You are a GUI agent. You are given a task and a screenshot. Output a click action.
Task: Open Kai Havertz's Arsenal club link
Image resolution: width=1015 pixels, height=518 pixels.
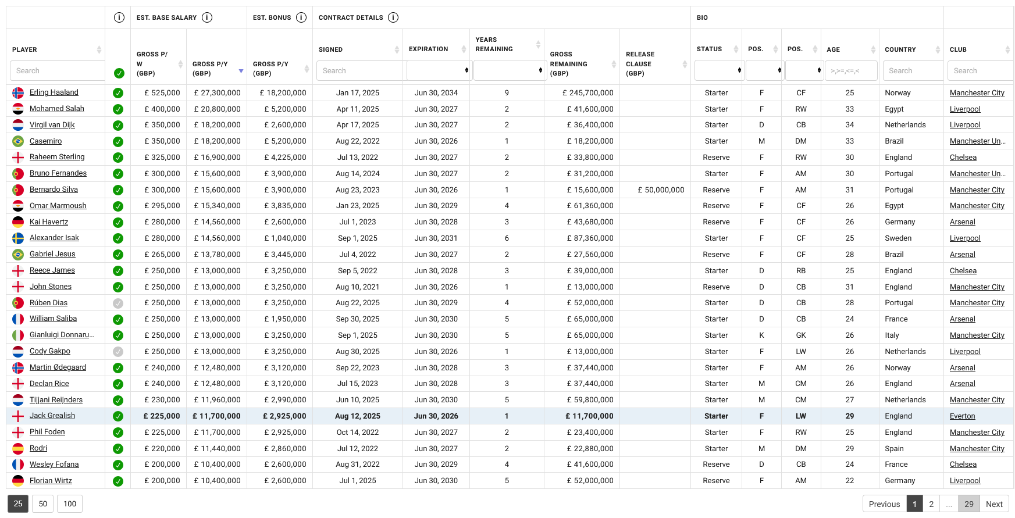click(963, 222)
